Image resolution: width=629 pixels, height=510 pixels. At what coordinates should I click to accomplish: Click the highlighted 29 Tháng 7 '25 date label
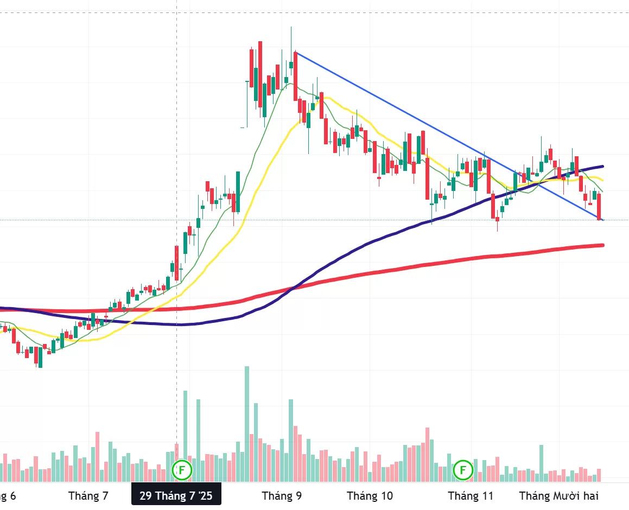point(176,495)
